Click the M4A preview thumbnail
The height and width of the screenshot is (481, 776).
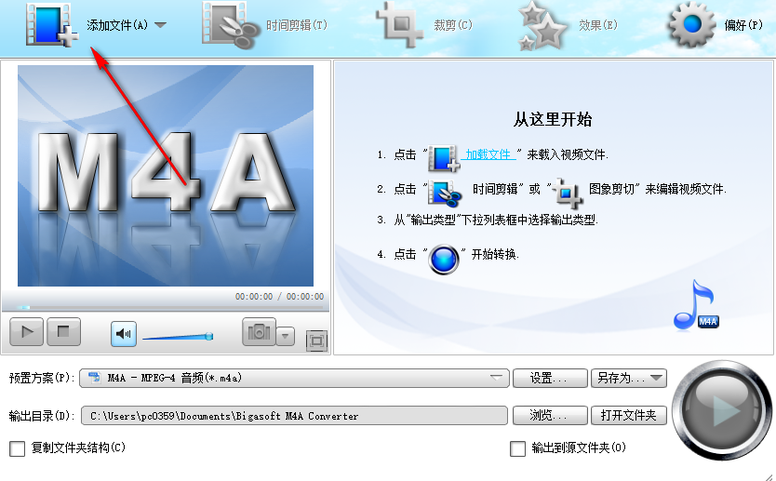pos(166,176)
